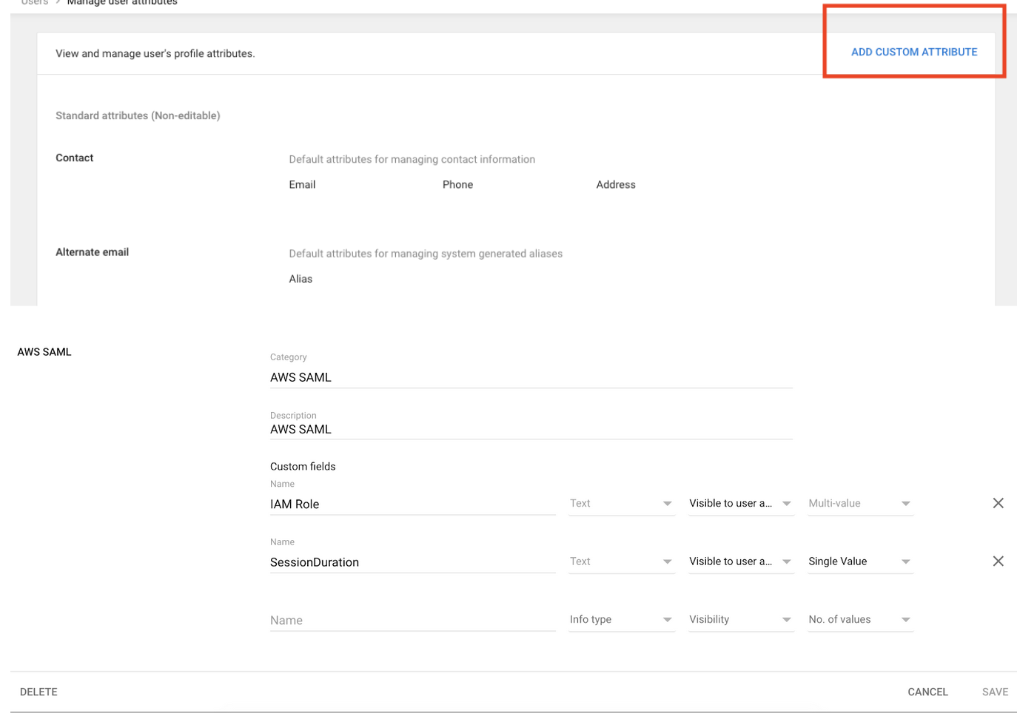Click the Alternate email heading
This screenshot has width=1017, height=722.
coord(92,252)
